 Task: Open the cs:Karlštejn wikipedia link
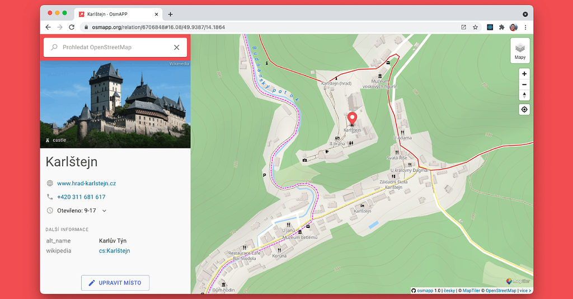tap(114, 251)
